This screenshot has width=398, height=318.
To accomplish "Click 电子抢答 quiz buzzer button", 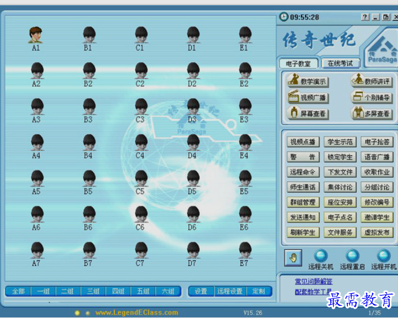I will click(x=377, y=142).
